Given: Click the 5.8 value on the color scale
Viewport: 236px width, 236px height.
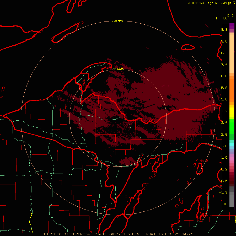Looking at the screenshot, I should pos(224,88).
